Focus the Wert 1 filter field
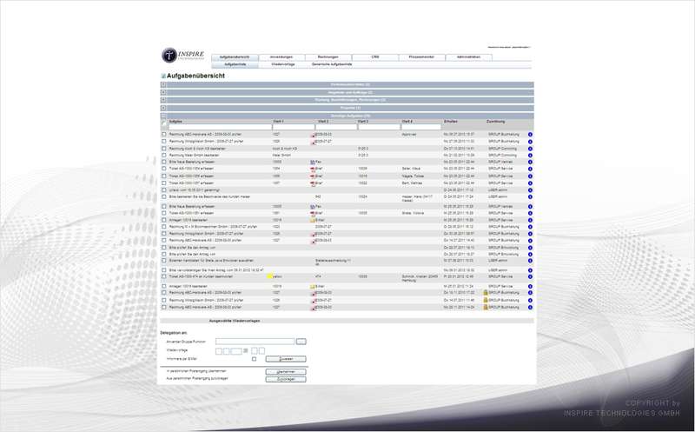Screen dimensions: 695x432 point(294,127)
